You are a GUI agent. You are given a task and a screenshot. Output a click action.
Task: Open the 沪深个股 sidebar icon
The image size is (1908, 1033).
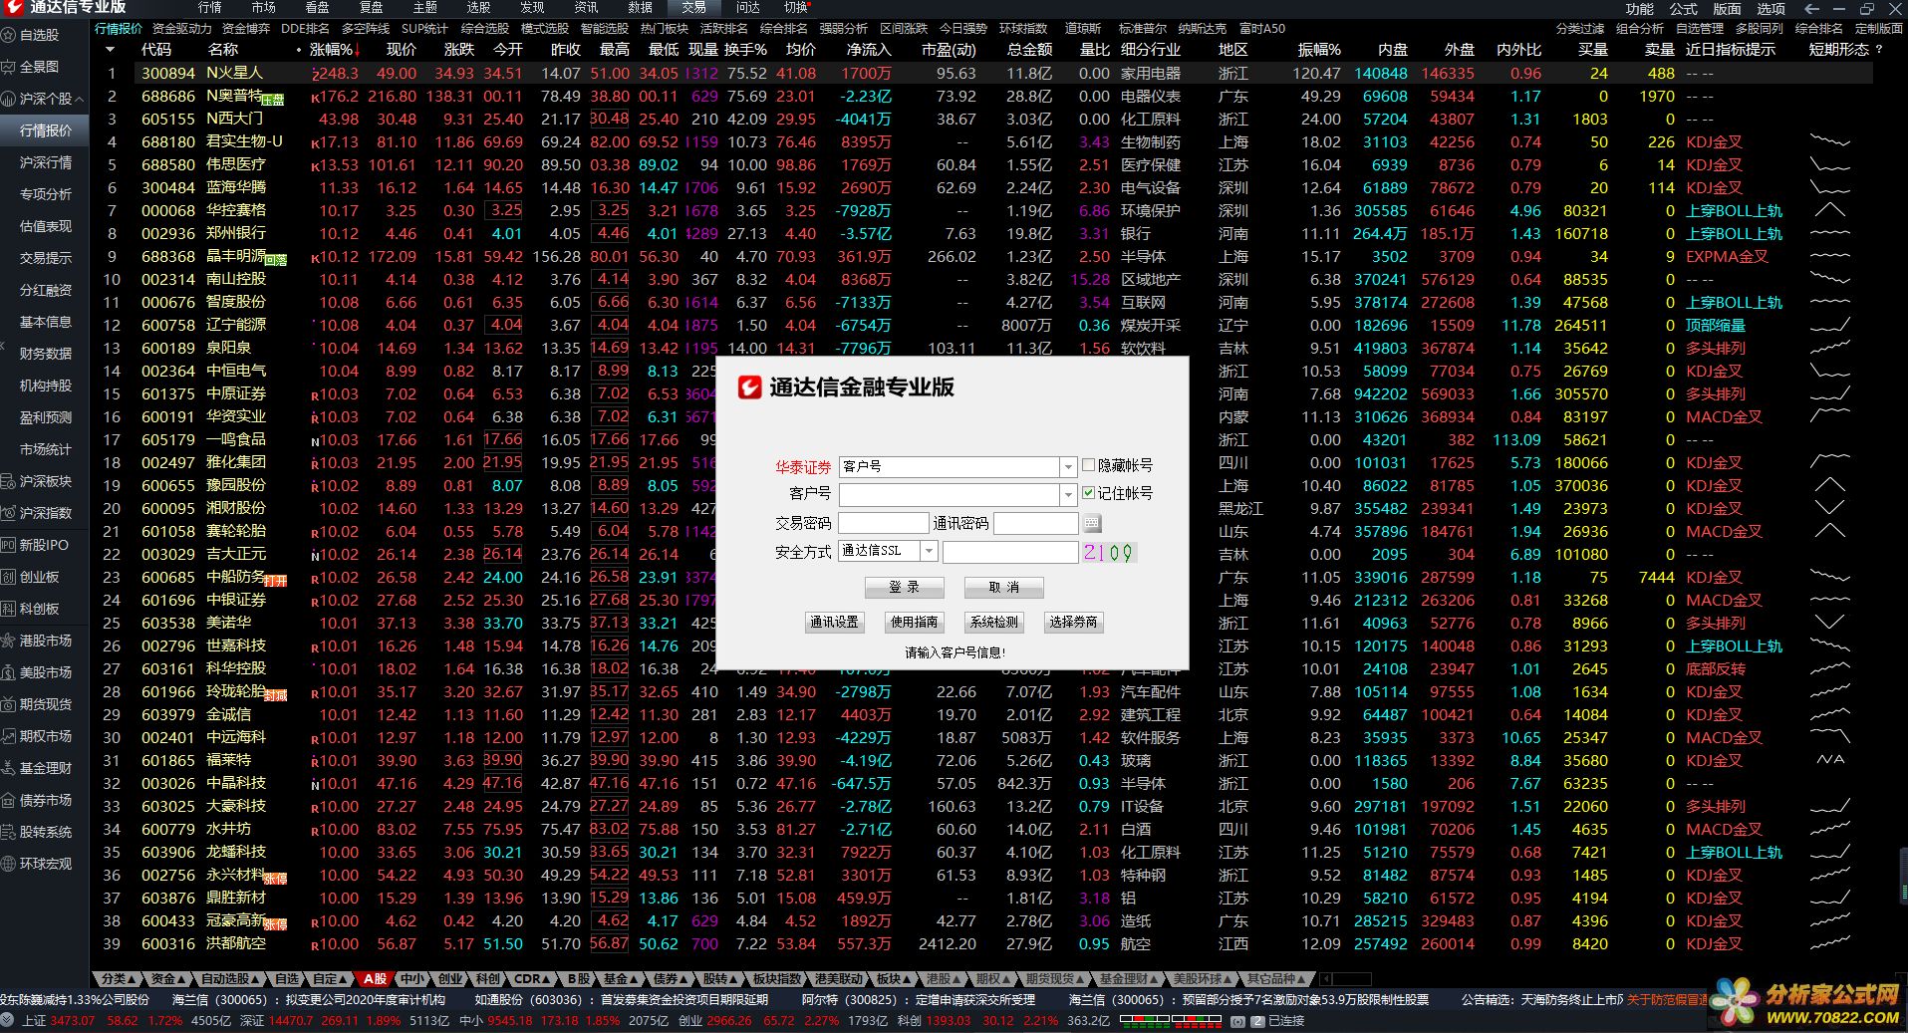pos(8,99)
